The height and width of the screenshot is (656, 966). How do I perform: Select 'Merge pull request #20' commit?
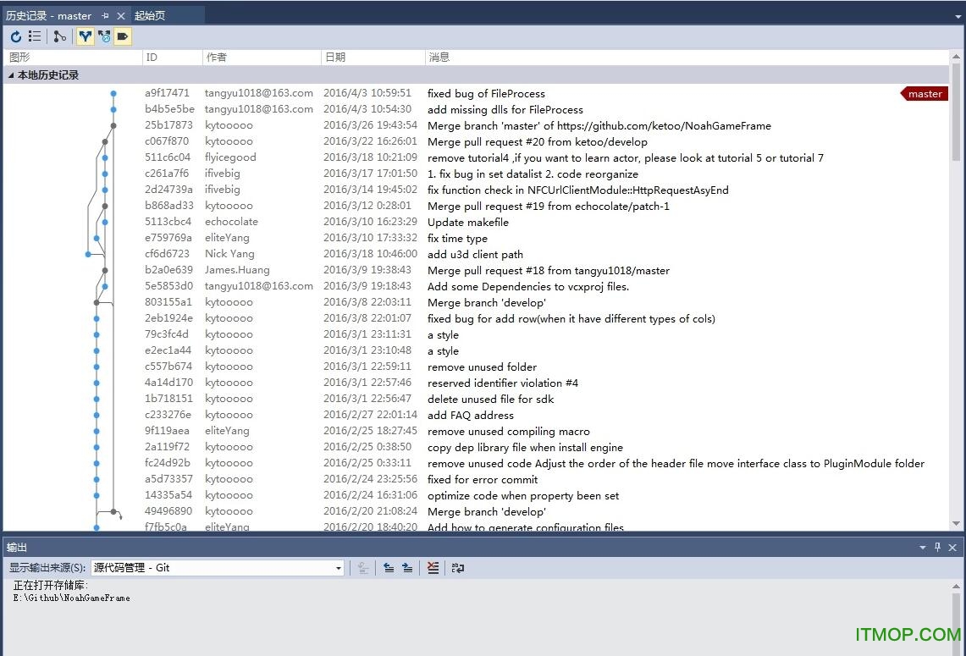pos(476,141)
